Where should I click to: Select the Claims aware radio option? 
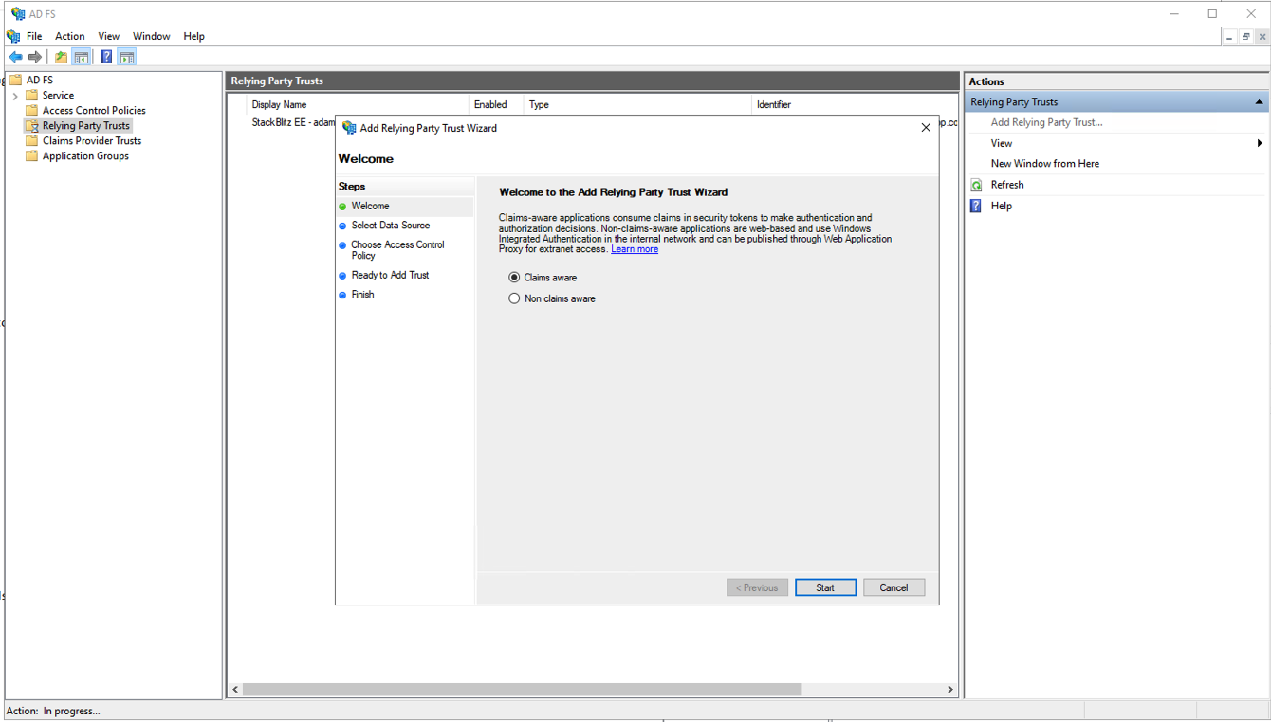(x=514, y=278)
